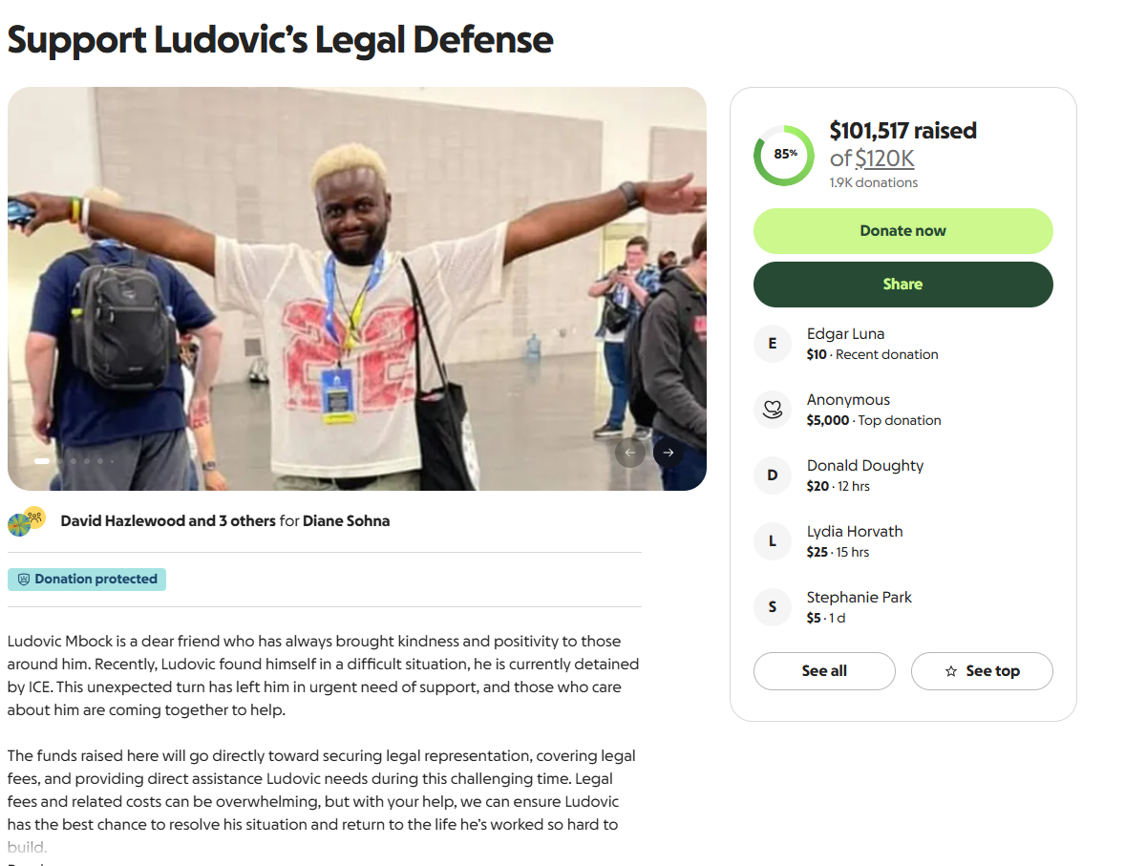Click the underlined $120K goal link

(x=884, y=158)
